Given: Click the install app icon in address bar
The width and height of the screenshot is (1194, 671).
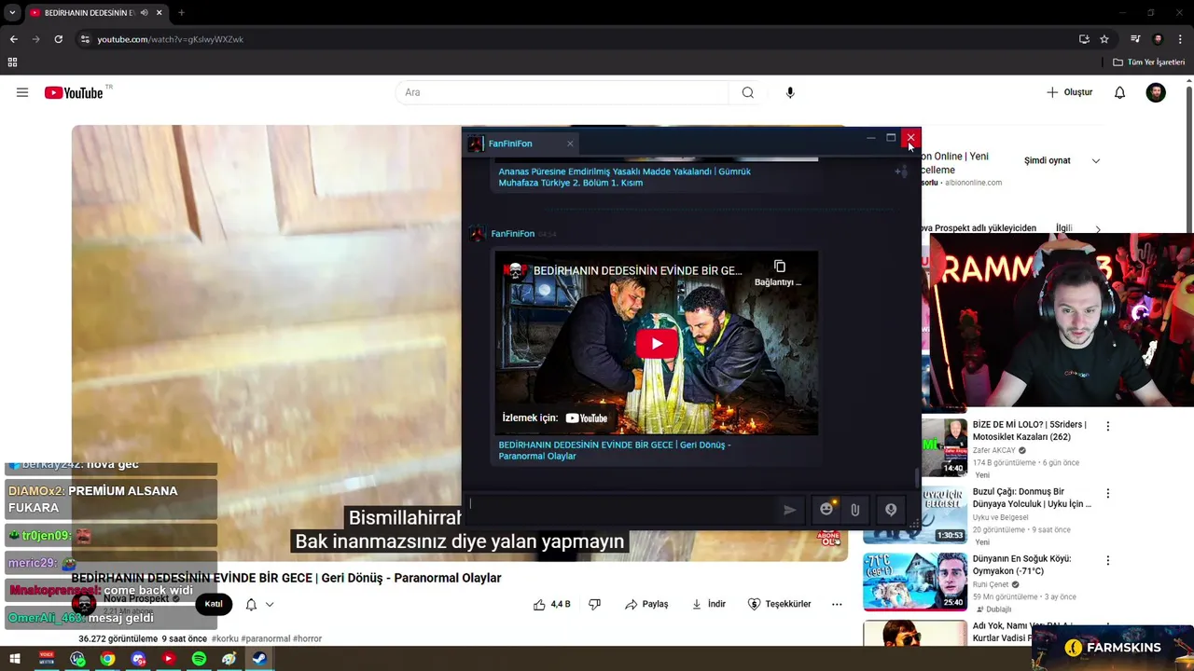Looking at the screenshot, I should pos(1084,39).
